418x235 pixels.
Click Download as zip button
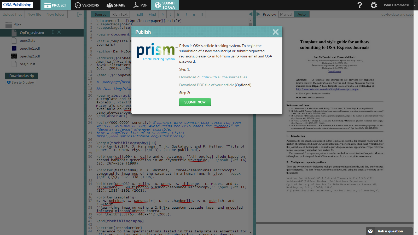pos(21,76)
